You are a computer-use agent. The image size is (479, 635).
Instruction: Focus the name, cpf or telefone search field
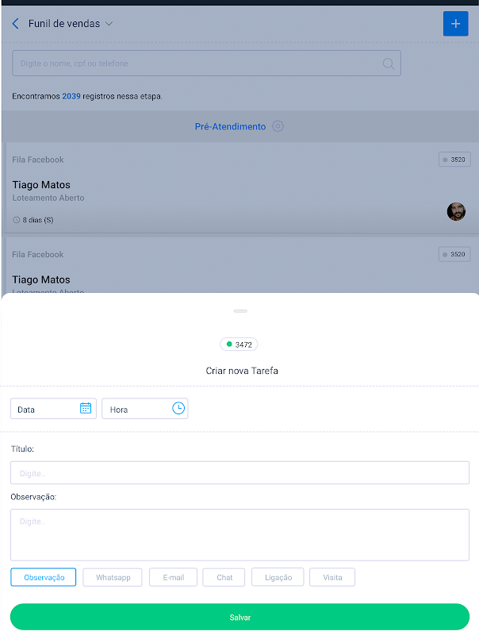(x=206, y=63)
